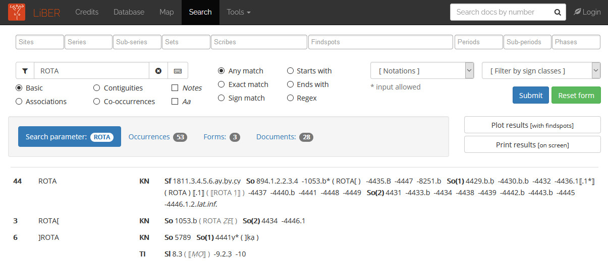Open the Forms 3 tab
Screen dimensions: 608x261
[222, 137]
